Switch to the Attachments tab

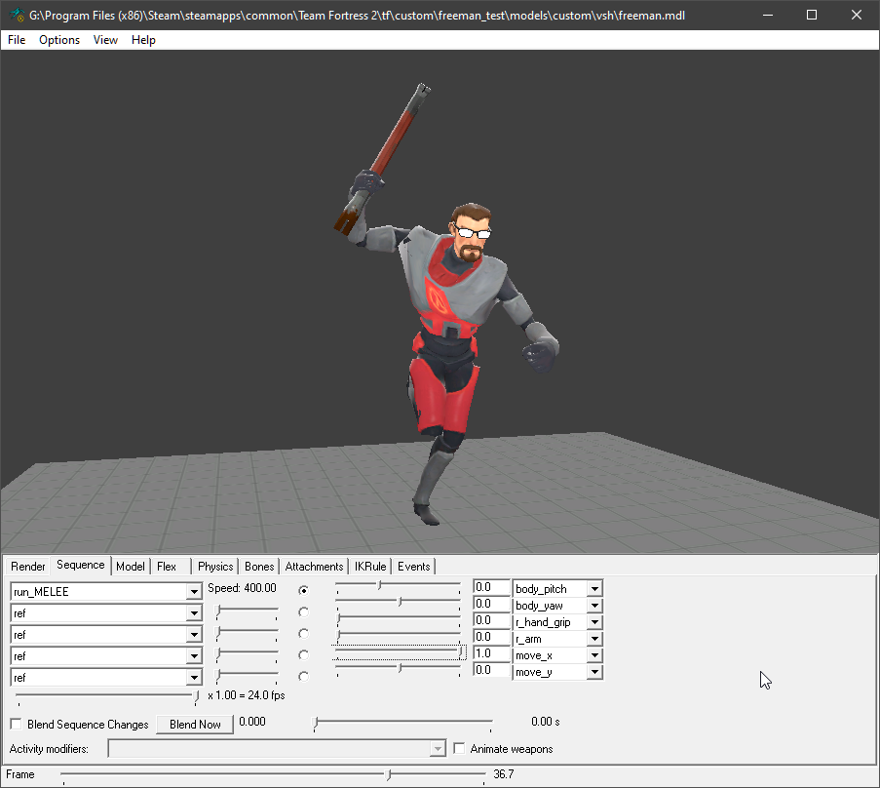(314, 567)
